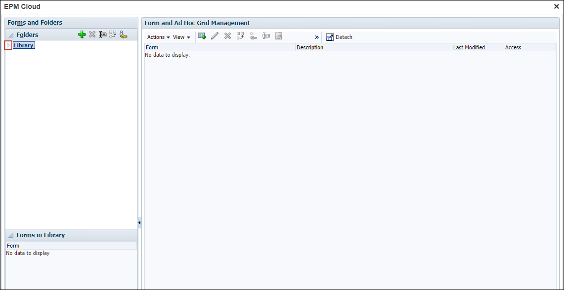The height and width of the screenshot is (290, 564).
Task: Select the Library folder
Action: pos(24,45)
